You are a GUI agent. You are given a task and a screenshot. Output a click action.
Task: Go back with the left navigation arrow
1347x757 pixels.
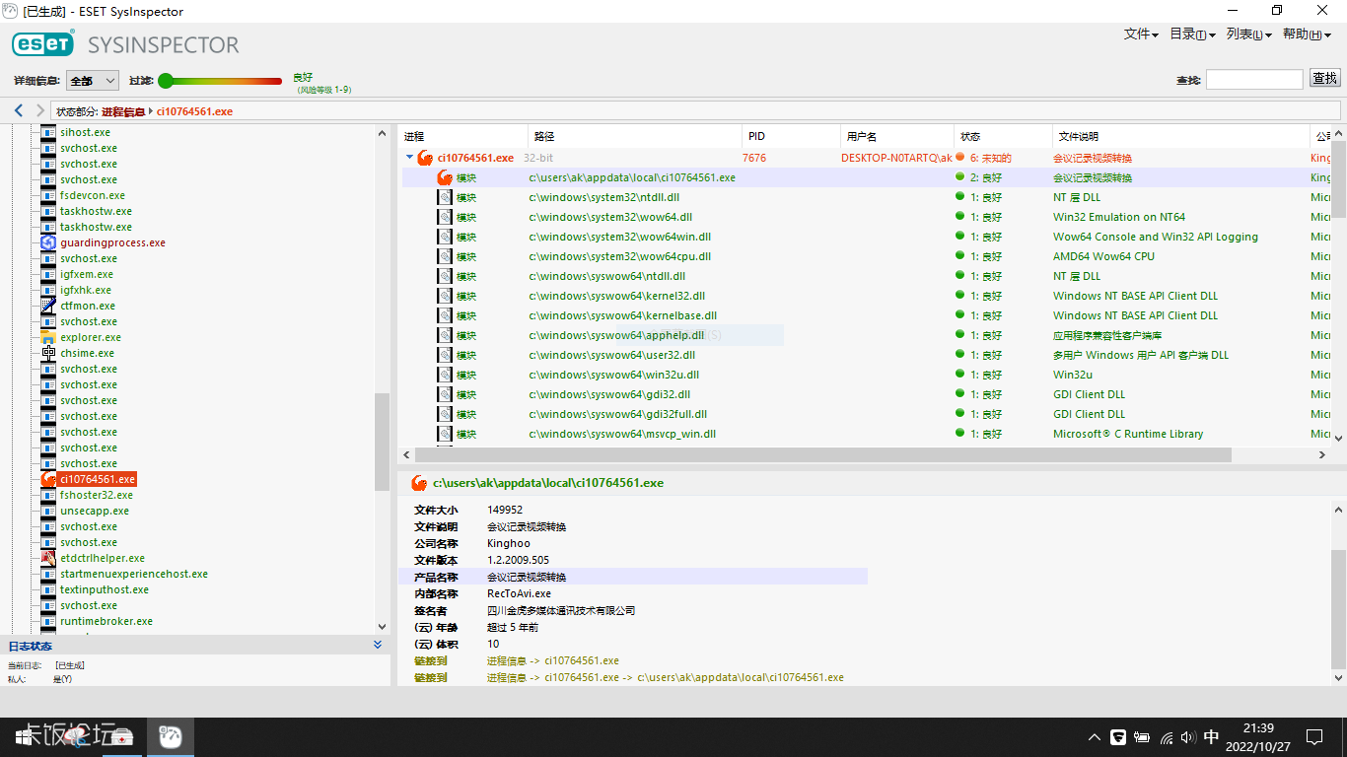[19, 111]
